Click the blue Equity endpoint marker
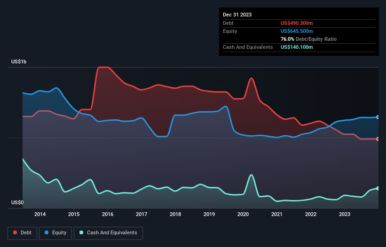The width and height of the screenshot is (386, 247). pyautogui.click(x=378, y=117)
